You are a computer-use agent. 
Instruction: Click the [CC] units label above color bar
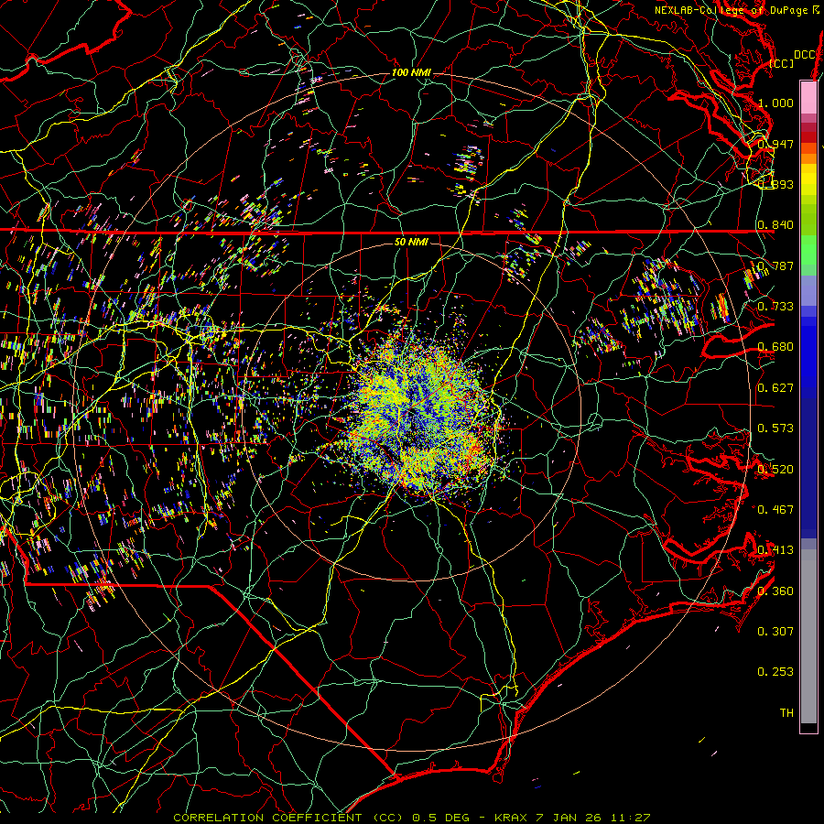coord(782,63)
